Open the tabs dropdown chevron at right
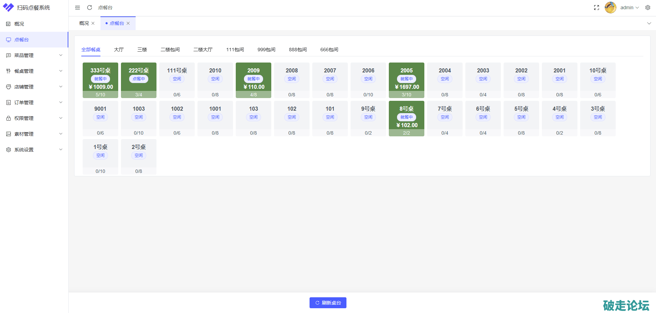 649,23
